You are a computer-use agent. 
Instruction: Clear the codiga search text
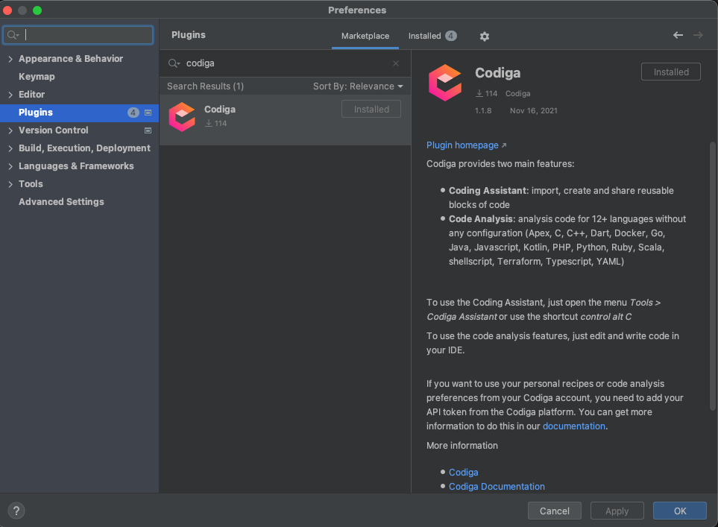coord(396,63)
